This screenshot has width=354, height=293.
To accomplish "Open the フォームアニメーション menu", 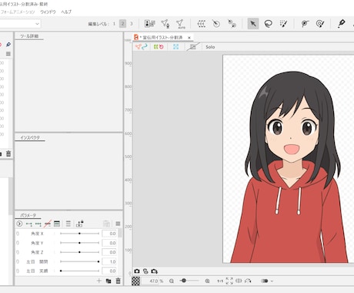I will (x=17, y=12).
